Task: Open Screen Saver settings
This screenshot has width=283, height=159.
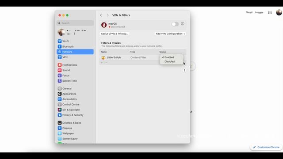Action: 75,139
